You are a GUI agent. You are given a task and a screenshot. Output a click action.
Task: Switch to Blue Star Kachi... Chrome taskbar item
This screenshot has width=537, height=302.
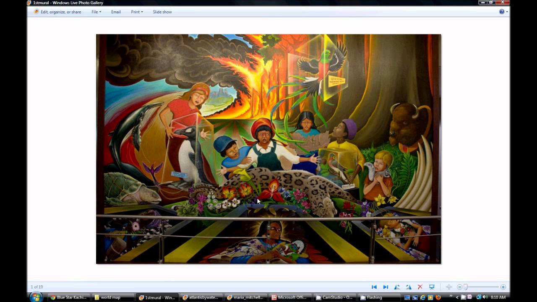point(68,297)
